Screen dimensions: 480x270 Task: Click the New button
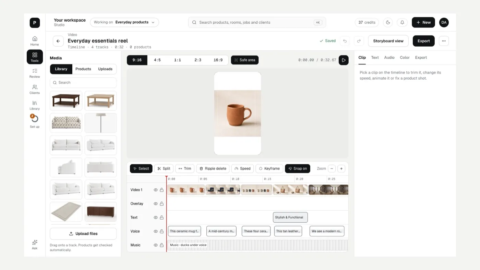point(423,22)
